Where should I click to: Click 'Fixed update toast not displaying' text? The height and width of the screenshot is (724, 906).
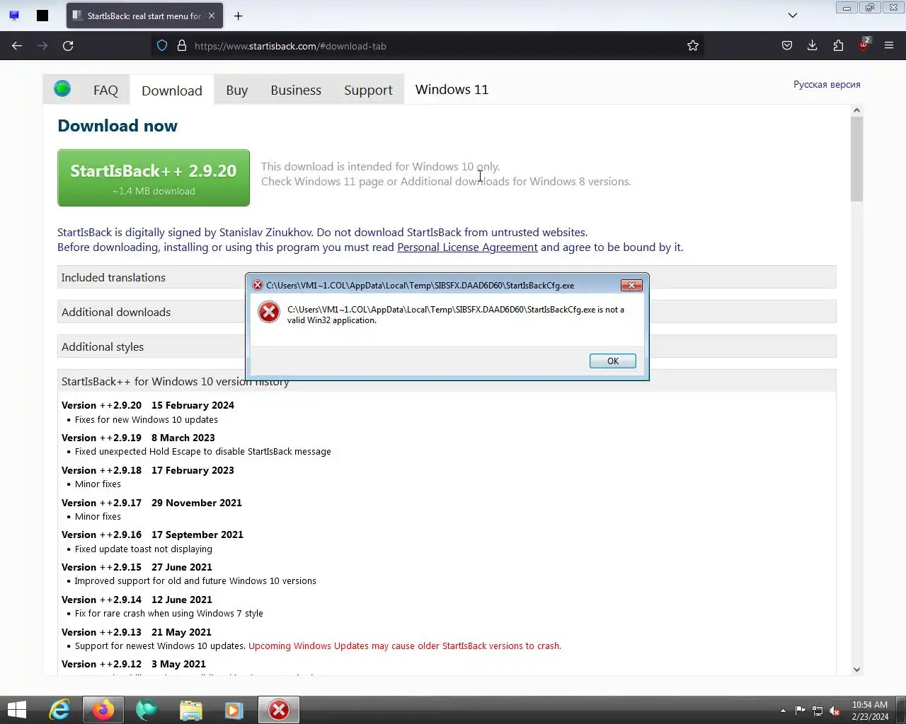coord(144,549)
